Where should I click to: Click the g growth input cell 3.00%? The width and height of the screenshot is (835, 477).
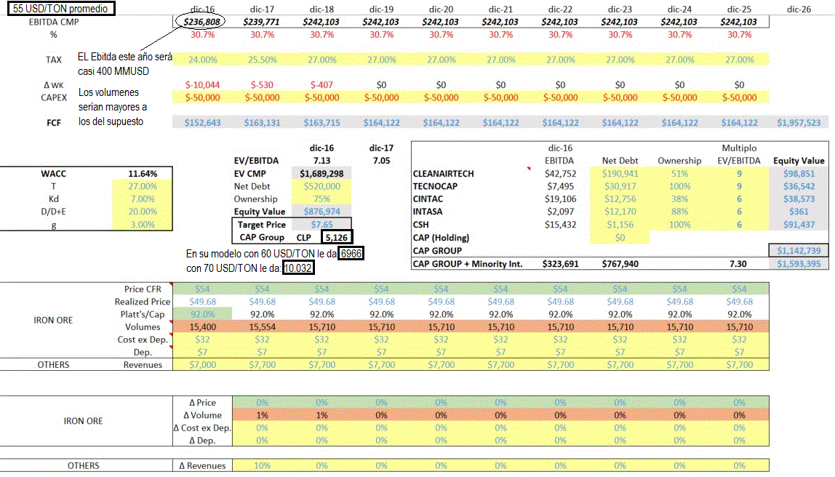[x=143, y=224]
